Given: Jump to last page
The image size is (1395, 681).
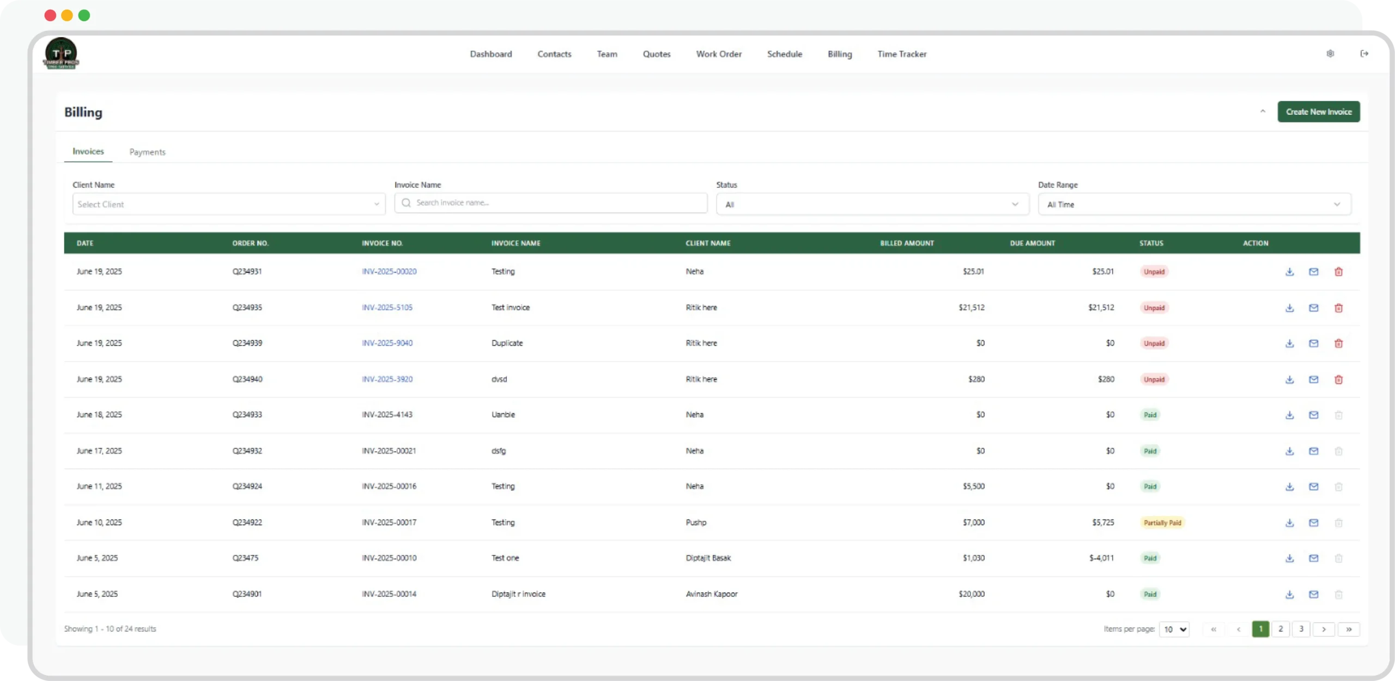Looking at the screenshot, I should [x=1349, y=629].
